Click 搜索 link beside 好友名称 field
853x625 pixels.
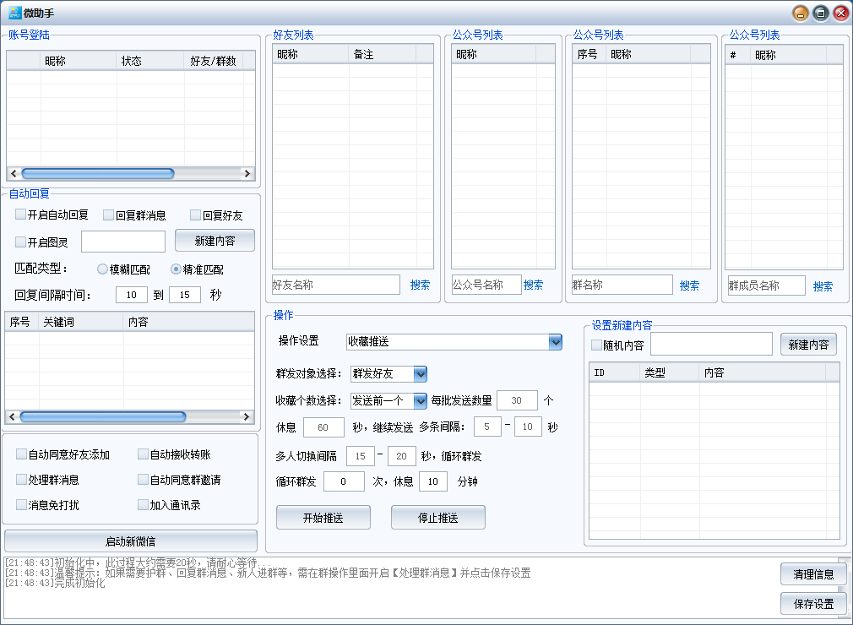pyautogui.click(x=420, y=285)
